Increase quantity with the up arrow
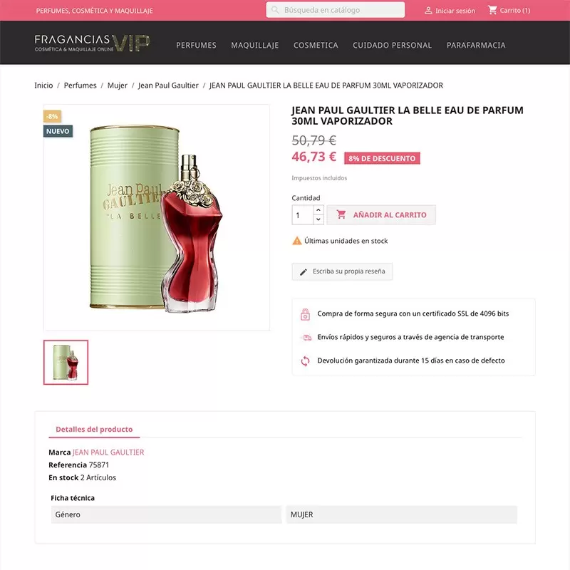 pyautogui.click(x=318, y=209)
